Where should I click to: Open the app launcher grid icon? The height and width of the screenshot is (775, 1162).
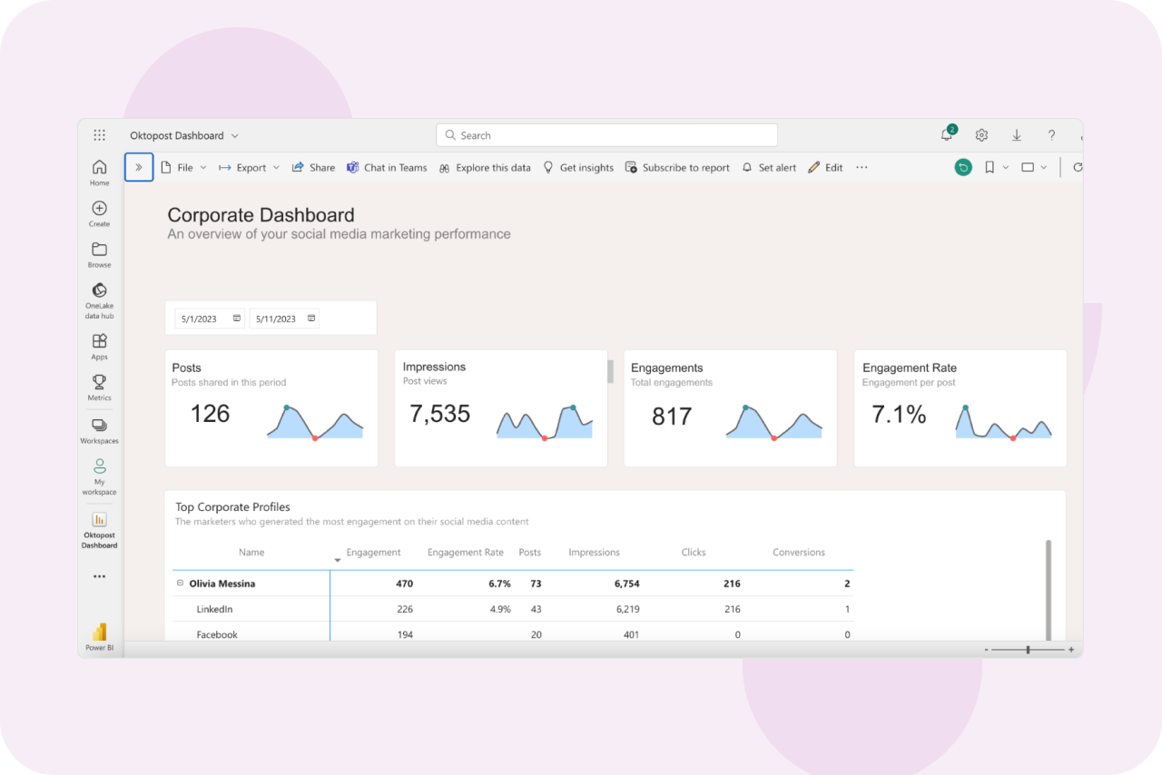100,135
